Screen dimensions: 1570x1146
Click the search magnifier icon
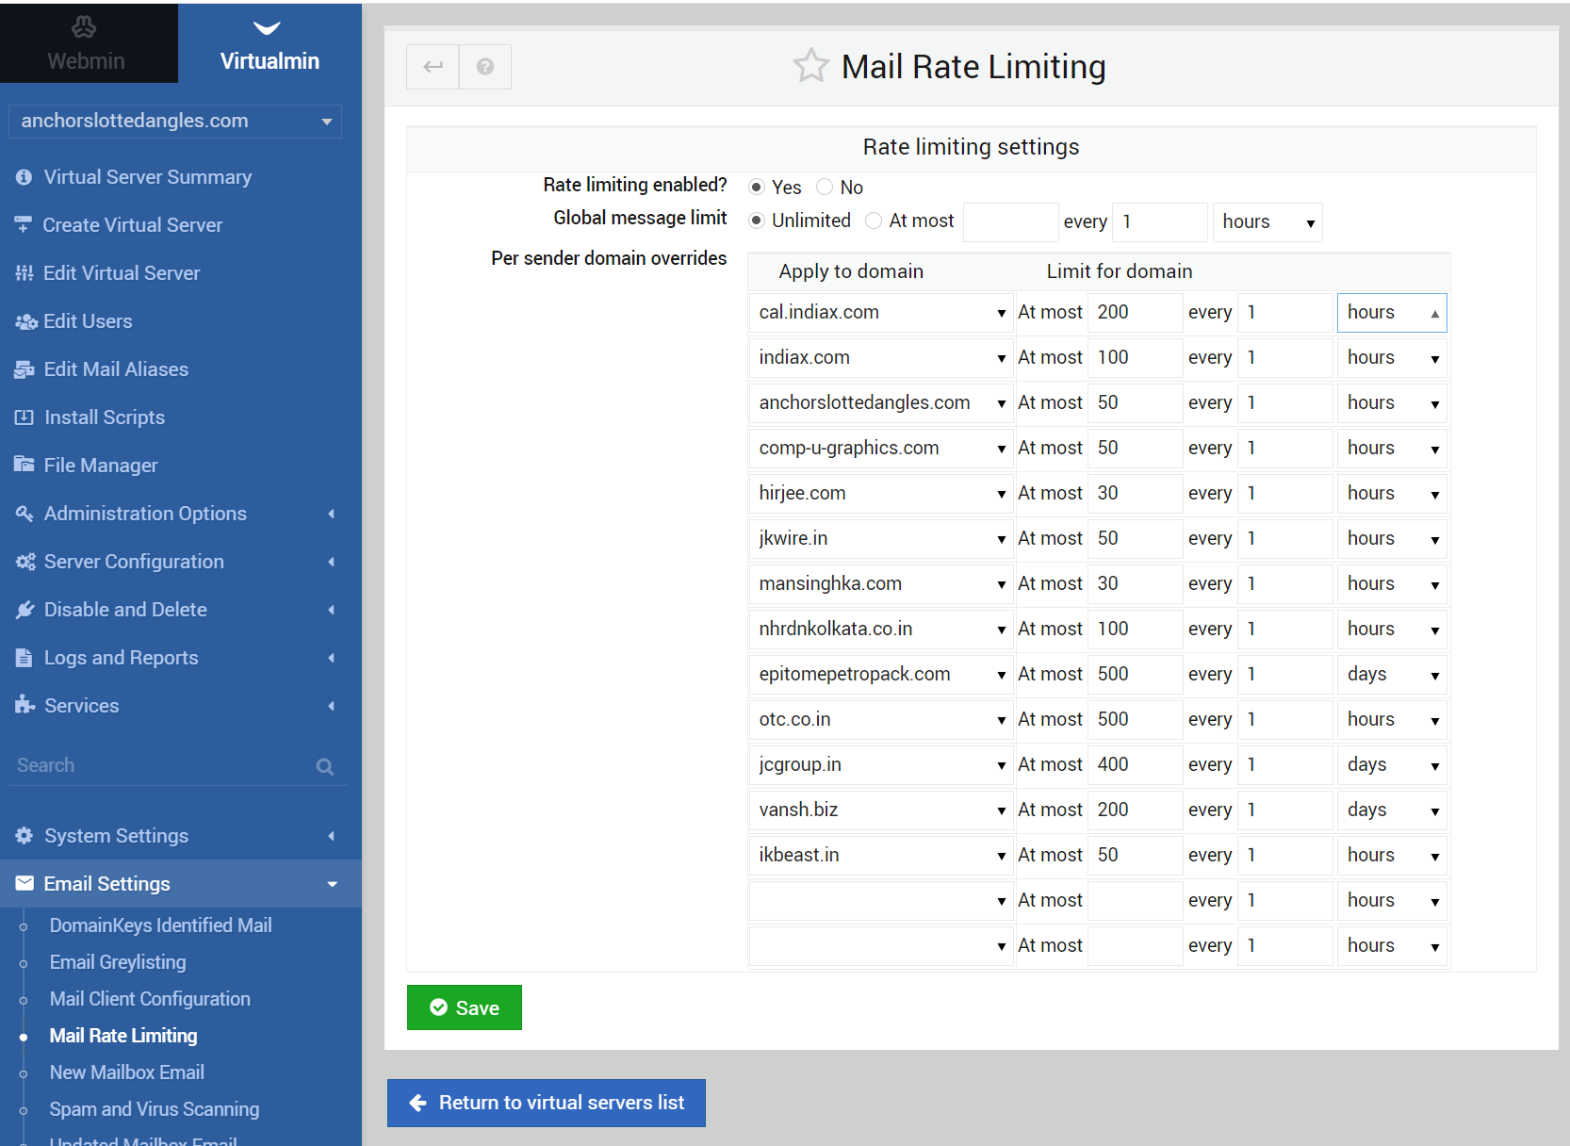[x=325, y=766]
